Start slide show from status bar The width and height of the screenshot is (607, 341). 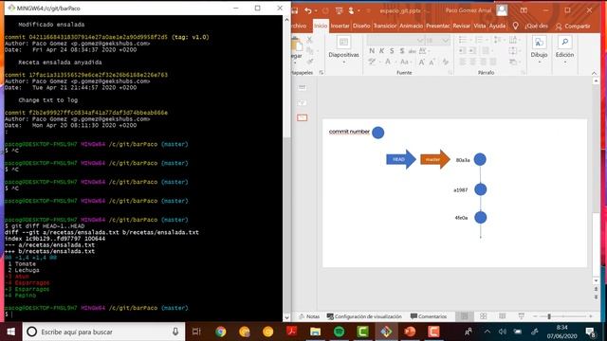point(521,316)
